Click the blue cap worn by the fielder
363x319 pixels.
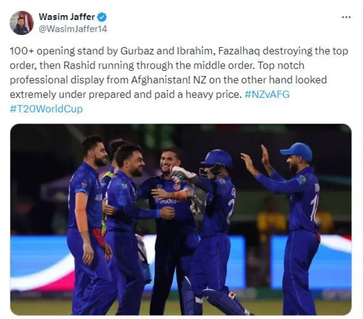click(296, 151)
